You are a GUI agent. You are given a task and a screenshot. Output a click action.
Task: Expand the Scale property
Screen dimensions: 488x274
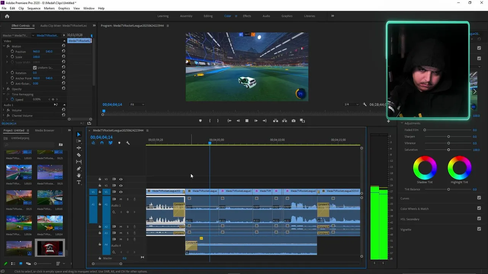click(7, 57)
